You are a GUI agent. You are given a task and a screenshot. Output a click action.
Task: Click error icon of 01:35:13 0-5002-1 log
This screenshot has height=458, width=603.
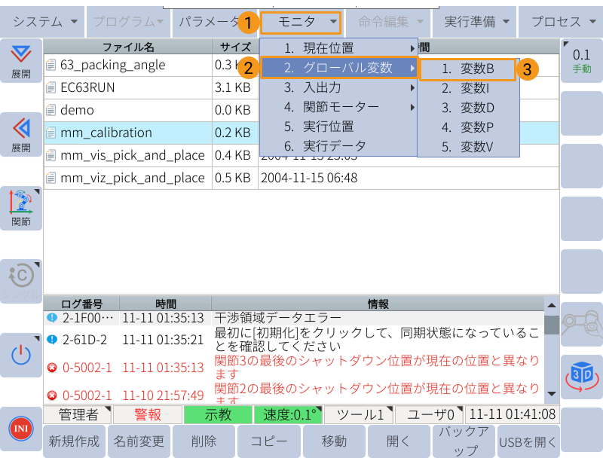52,368
